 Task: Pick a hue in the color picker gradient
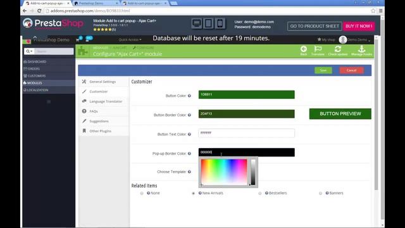[224, 172]
